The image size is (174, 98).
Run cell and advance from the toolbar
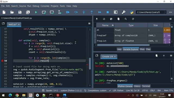(x=52, y=12)
